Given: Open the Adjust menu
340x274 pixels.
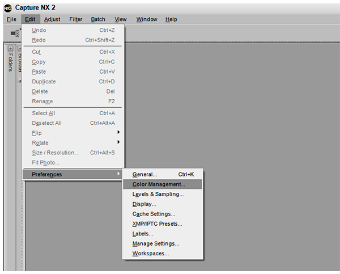Looking at the screenshot, I should coord(52,19).
